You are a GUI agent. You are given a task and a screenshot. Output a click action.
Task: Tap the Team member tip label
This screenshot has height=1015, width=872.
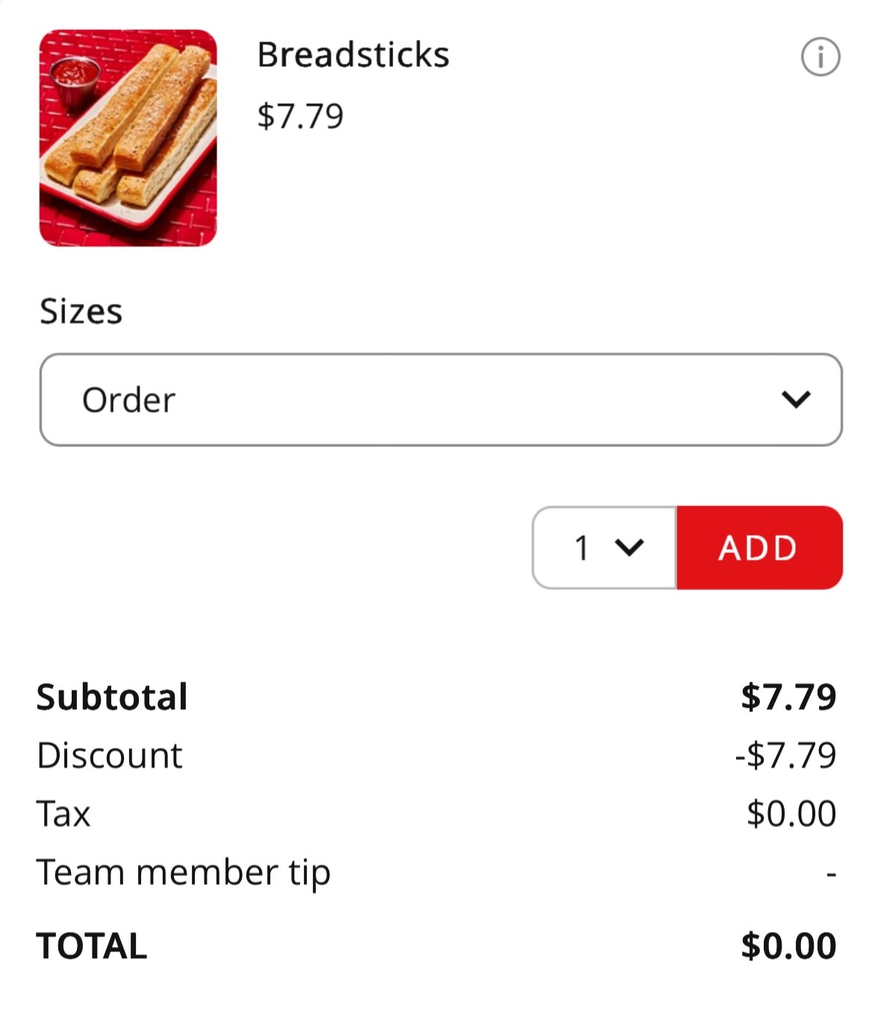coord(184,872)
